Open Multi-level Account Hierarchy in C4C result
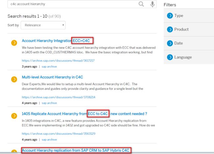This screenshot has width=214, height=154. (x=52, y=77)
